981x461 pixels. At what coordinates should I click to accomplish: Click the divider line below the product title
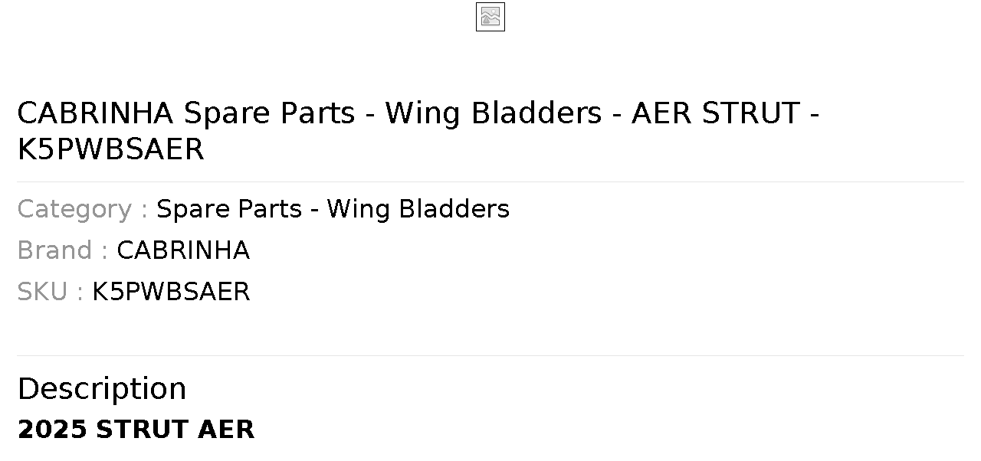(x=490, y=181)
